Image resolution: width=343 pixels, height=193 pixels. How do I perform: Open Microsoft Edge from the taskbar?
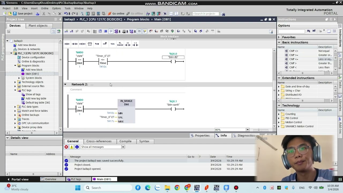pyautogui.click(x=148, y=188)
